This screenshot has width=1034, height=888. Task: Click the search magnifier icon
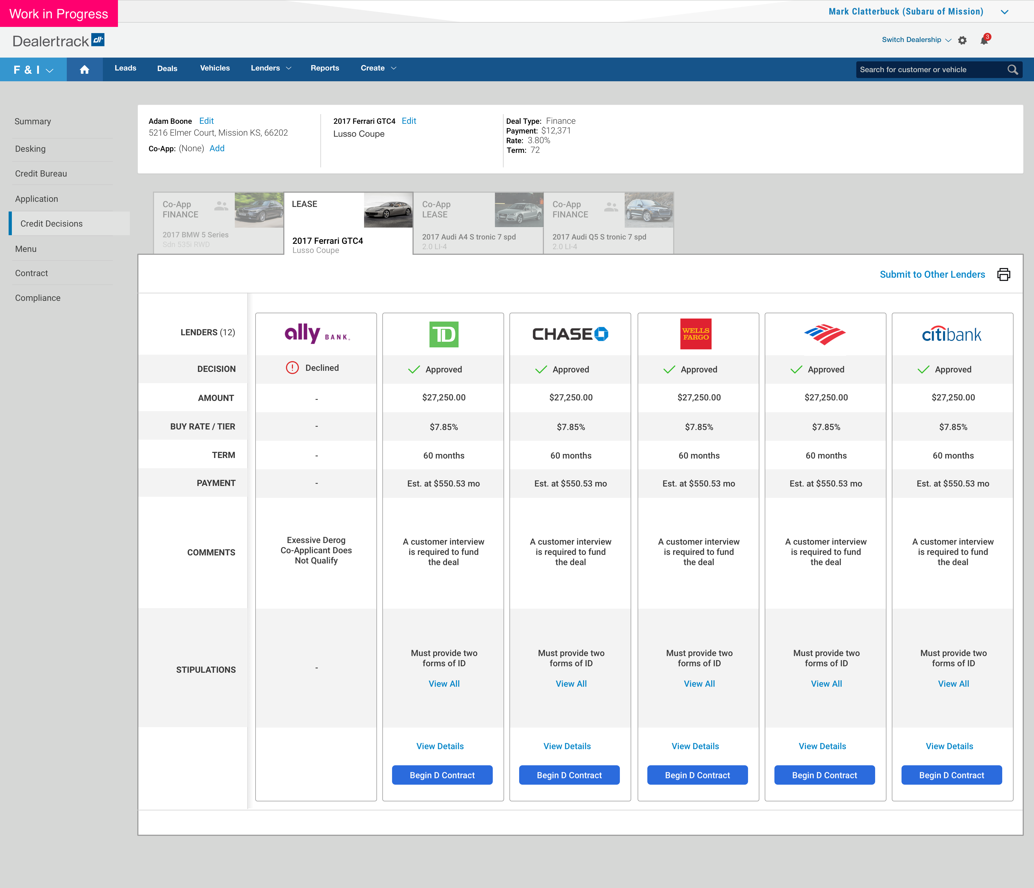[x=1012, y=70]
